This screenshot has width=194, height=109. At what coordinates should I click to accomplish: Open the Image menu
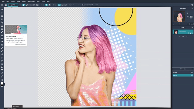click(x=13, y=1)
